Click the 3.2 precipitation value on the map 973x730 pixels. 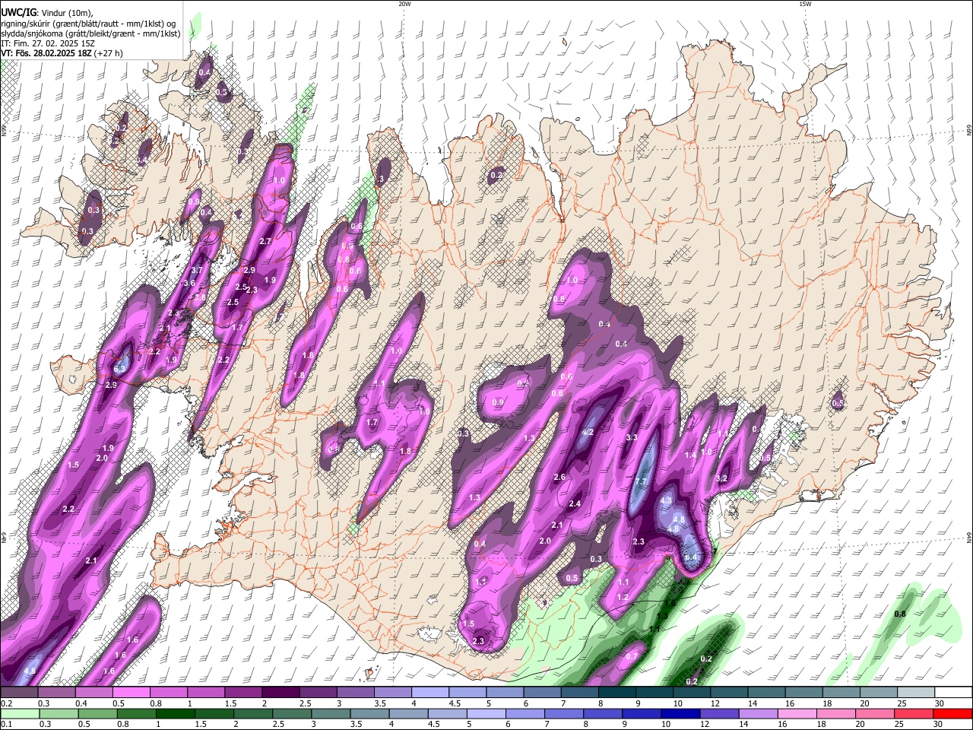[722, 478]
